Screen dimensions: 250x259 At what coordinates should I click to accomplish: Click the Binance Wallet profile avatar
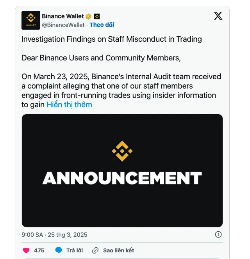click(31, 20)
